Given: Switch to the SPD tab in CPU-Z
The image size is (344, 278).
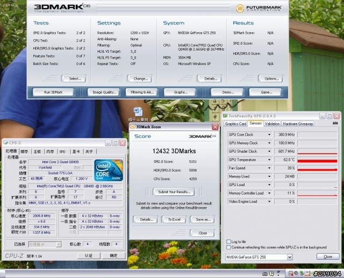Looking at the screenshot, I should (x=63, y=152).
